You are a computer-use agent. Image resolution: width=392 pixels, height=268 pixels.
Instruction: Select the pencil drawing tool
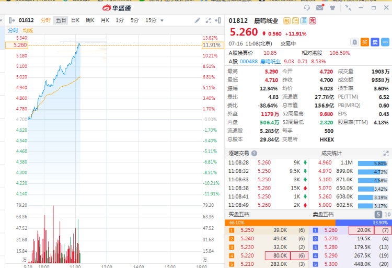click(x=198, y=20)
